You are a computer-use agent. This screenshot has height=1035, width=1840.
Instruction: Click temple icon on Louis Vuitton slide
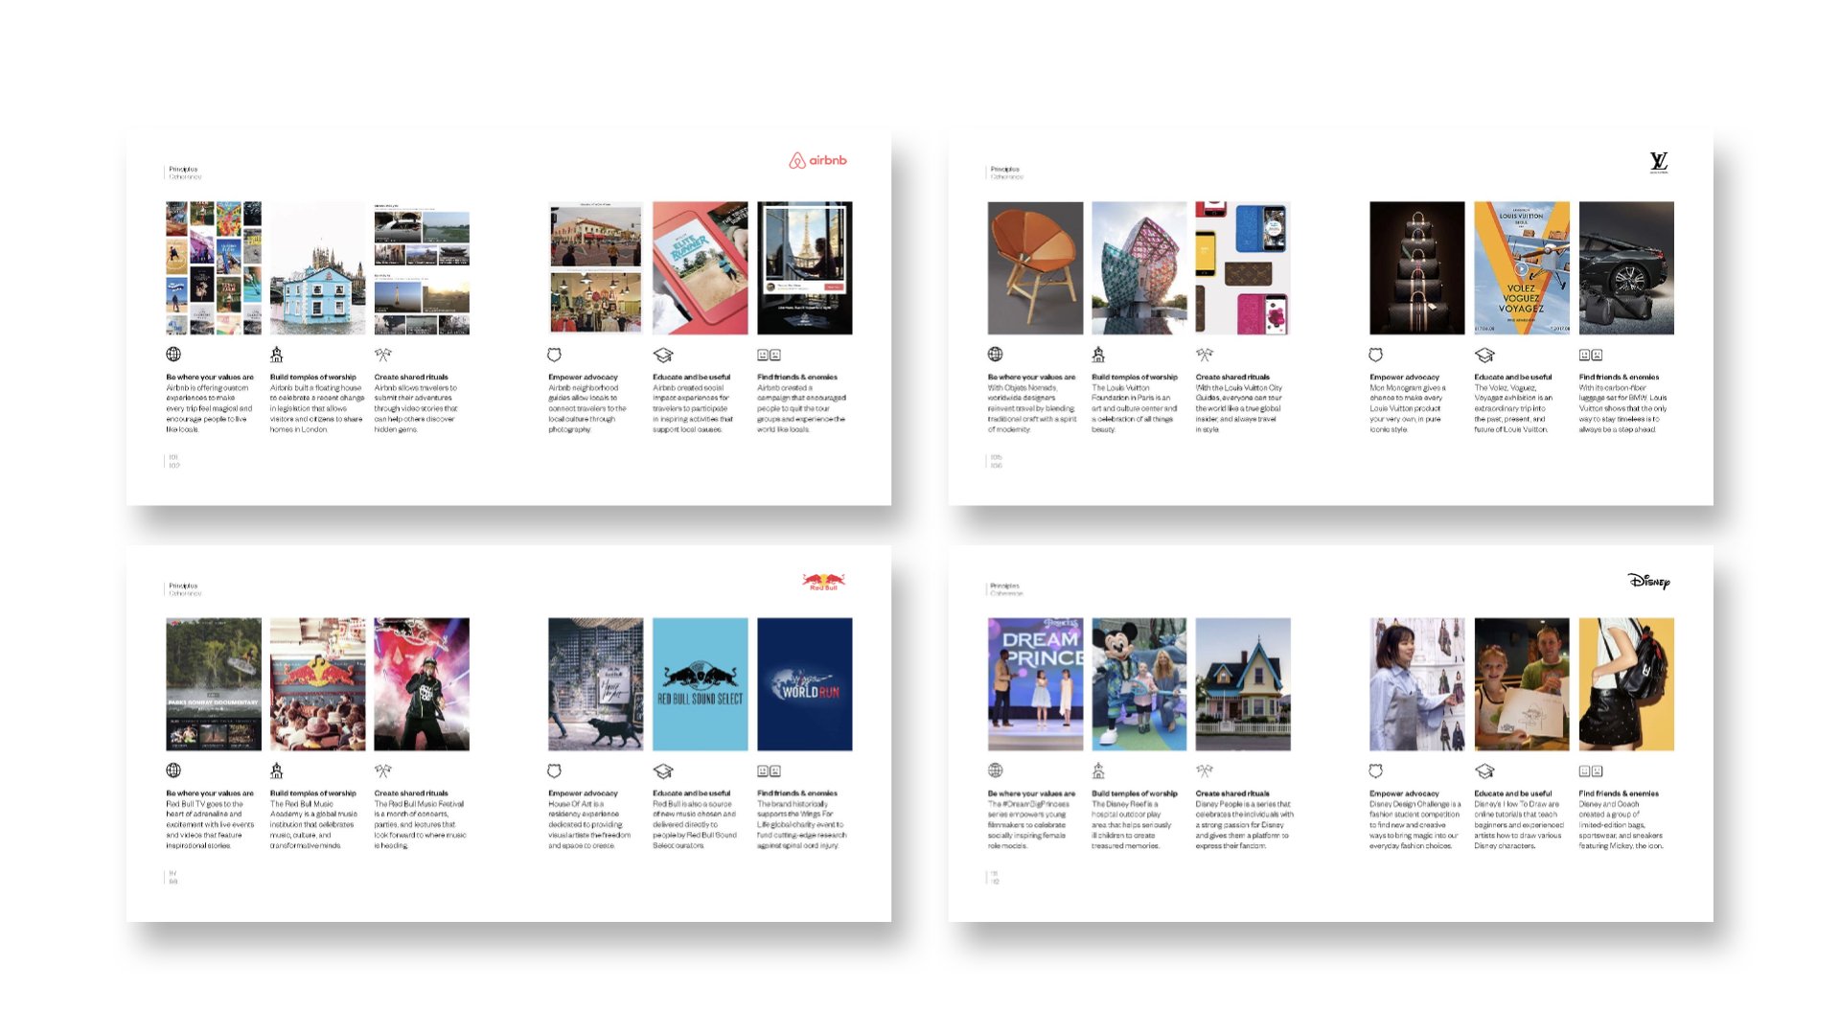point(1098,355)
